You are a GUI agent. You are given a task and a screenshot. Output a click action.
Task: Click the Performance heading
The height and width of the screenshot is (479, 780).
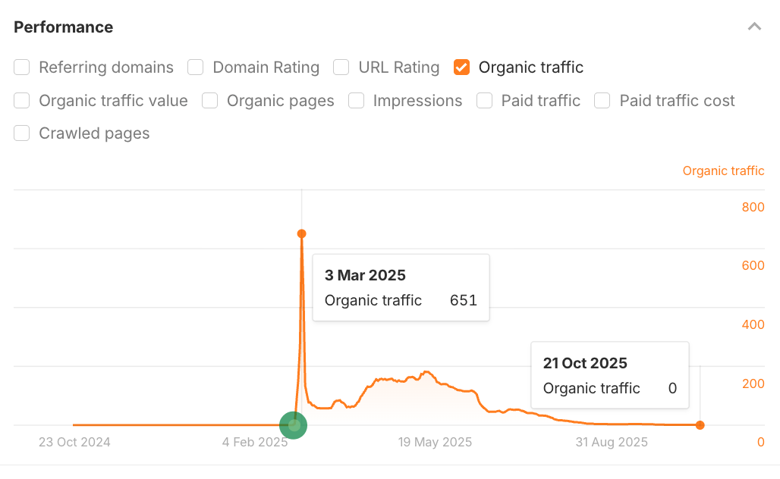click(x=63, y=27)
